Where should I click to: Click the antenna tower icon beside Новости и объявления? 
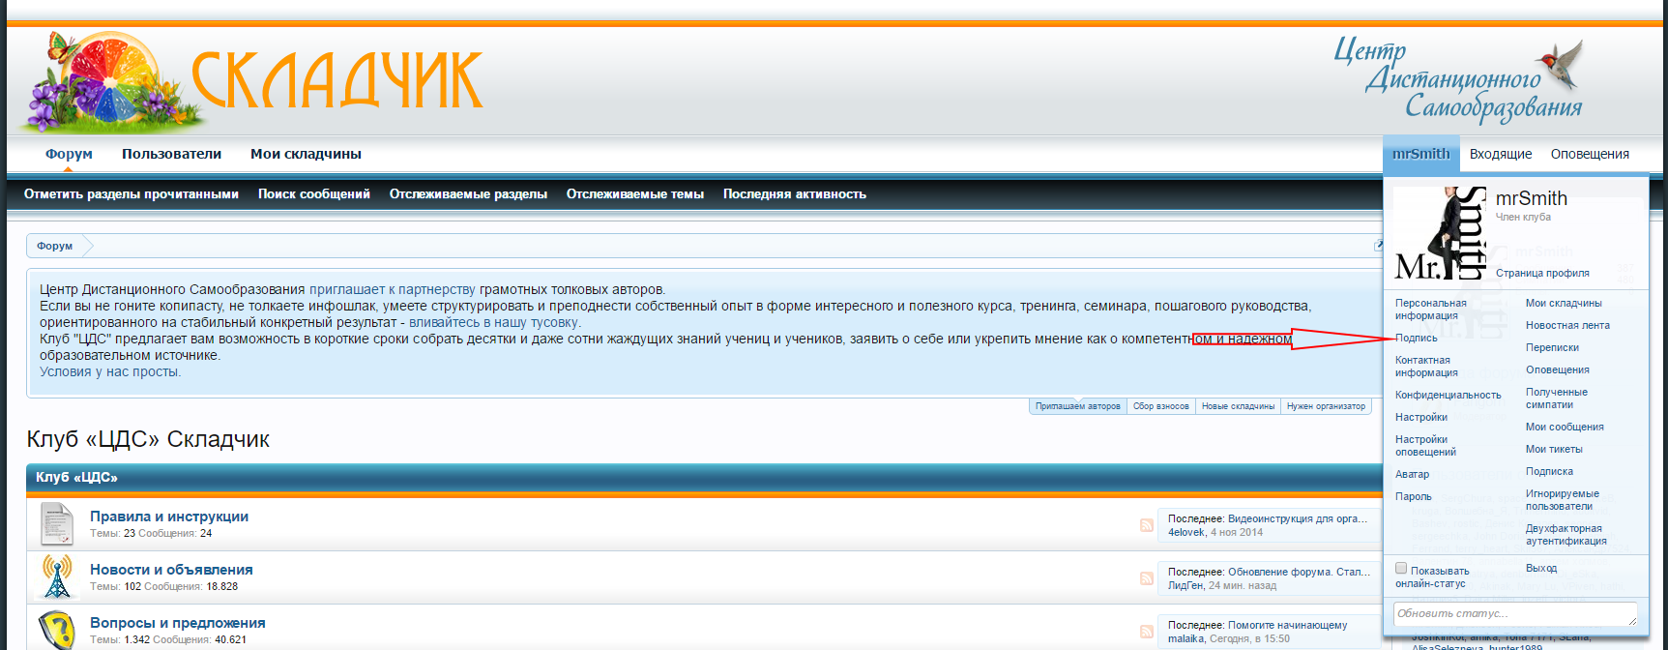[57, 577]
